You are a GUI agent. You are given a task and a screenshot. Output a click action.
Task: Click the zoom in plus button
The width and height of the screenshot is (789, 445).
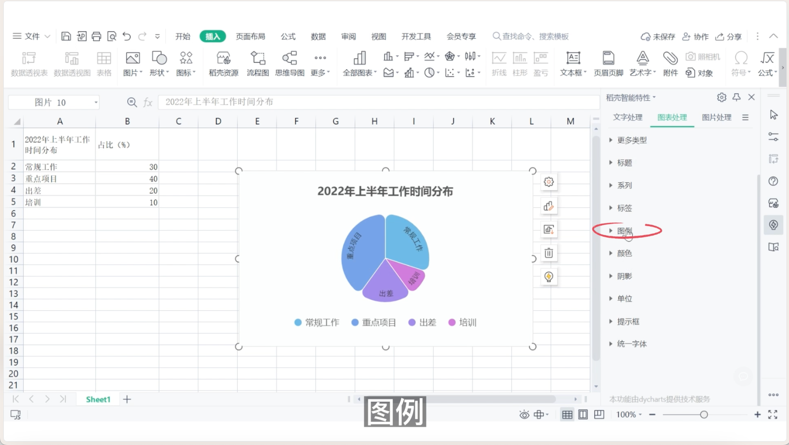[x=758, y=414]
